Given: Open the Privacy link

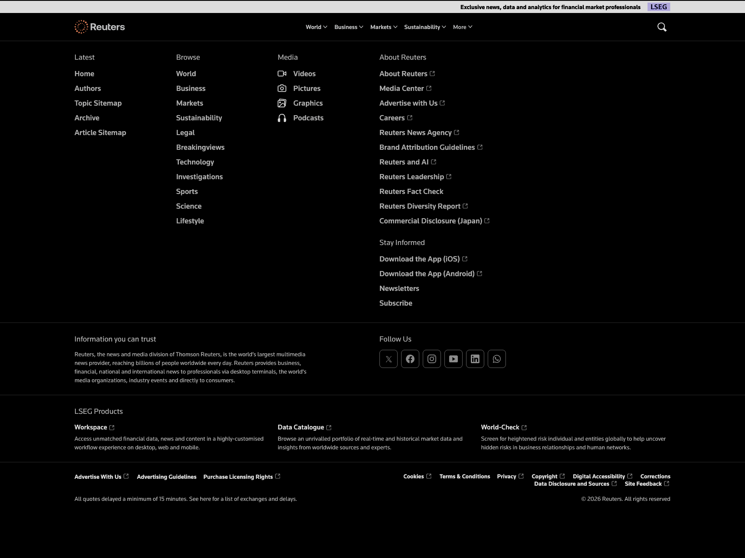Looking at the screenshot, I should (x=511, y=476).
